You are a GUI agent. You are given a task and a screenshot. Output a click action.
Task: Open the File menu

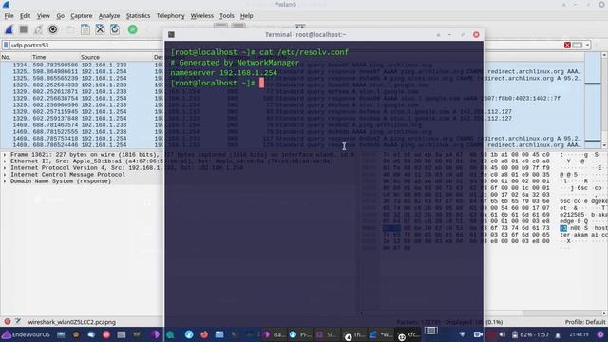pyautogui.click(x=9, y=16)
